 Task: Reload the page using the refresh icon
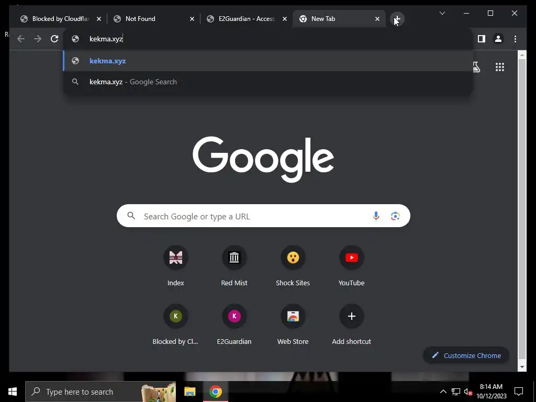tap(54, 39)
